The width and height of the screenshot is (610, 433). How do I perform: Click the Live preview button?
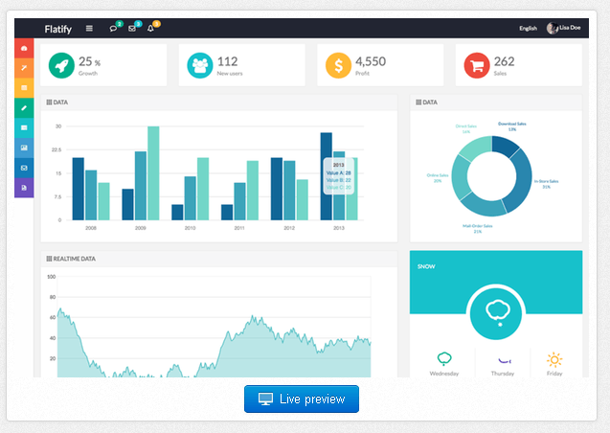(x=302, y=399)
